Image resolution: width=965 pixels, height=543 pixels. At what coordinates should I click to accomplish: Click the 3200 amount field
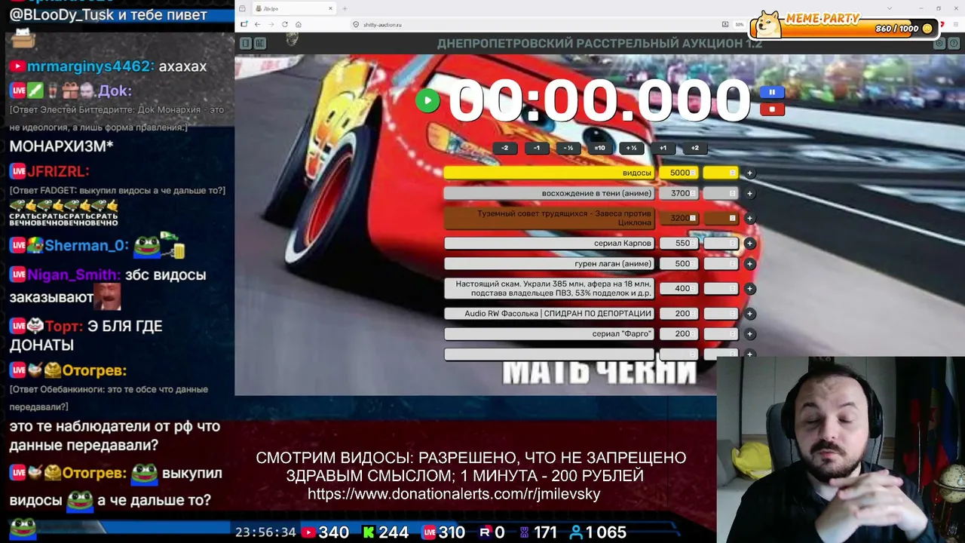(679, 219)
